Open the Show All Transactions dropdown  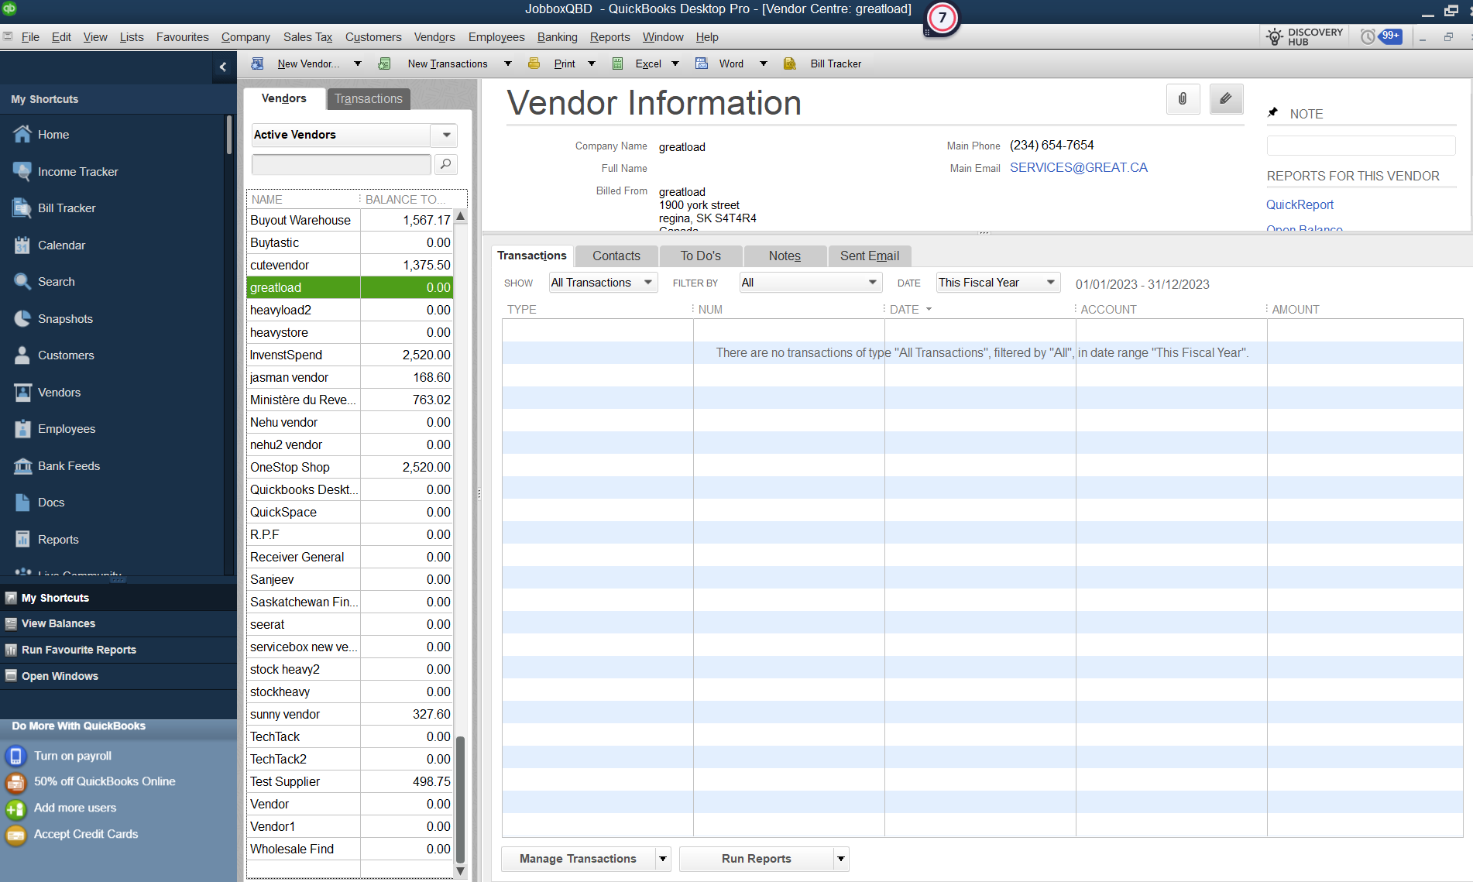tap(603, 283)
